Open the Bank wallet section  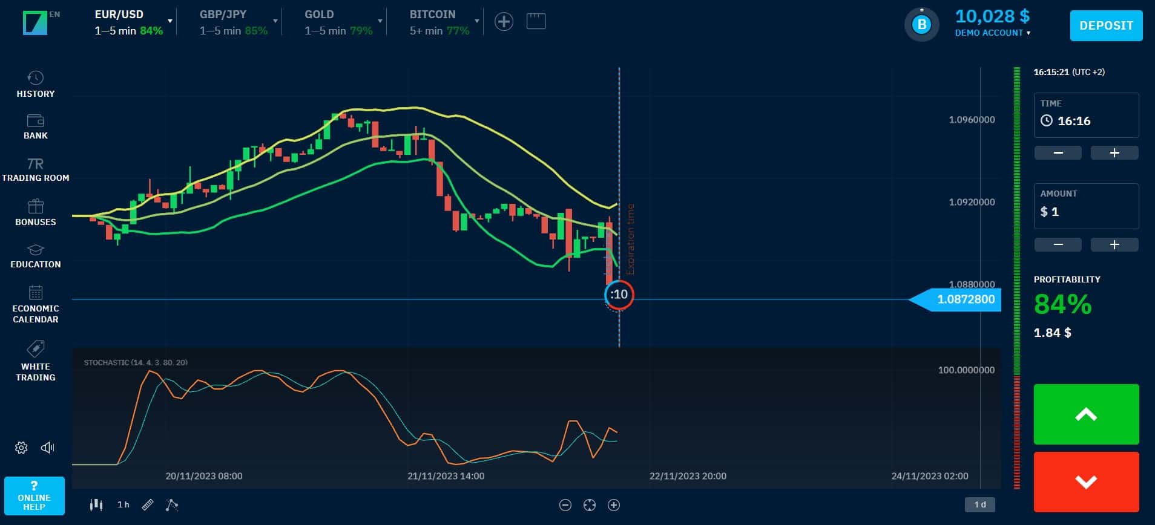(x=35, y=126)
